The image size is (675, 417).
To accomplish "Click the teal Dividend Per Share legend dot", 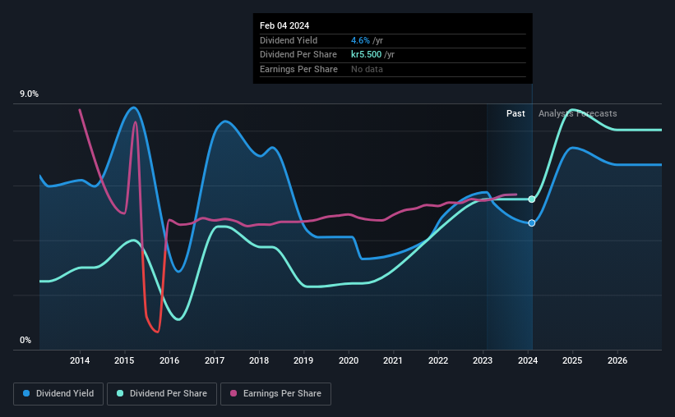I will coord(120,393).
